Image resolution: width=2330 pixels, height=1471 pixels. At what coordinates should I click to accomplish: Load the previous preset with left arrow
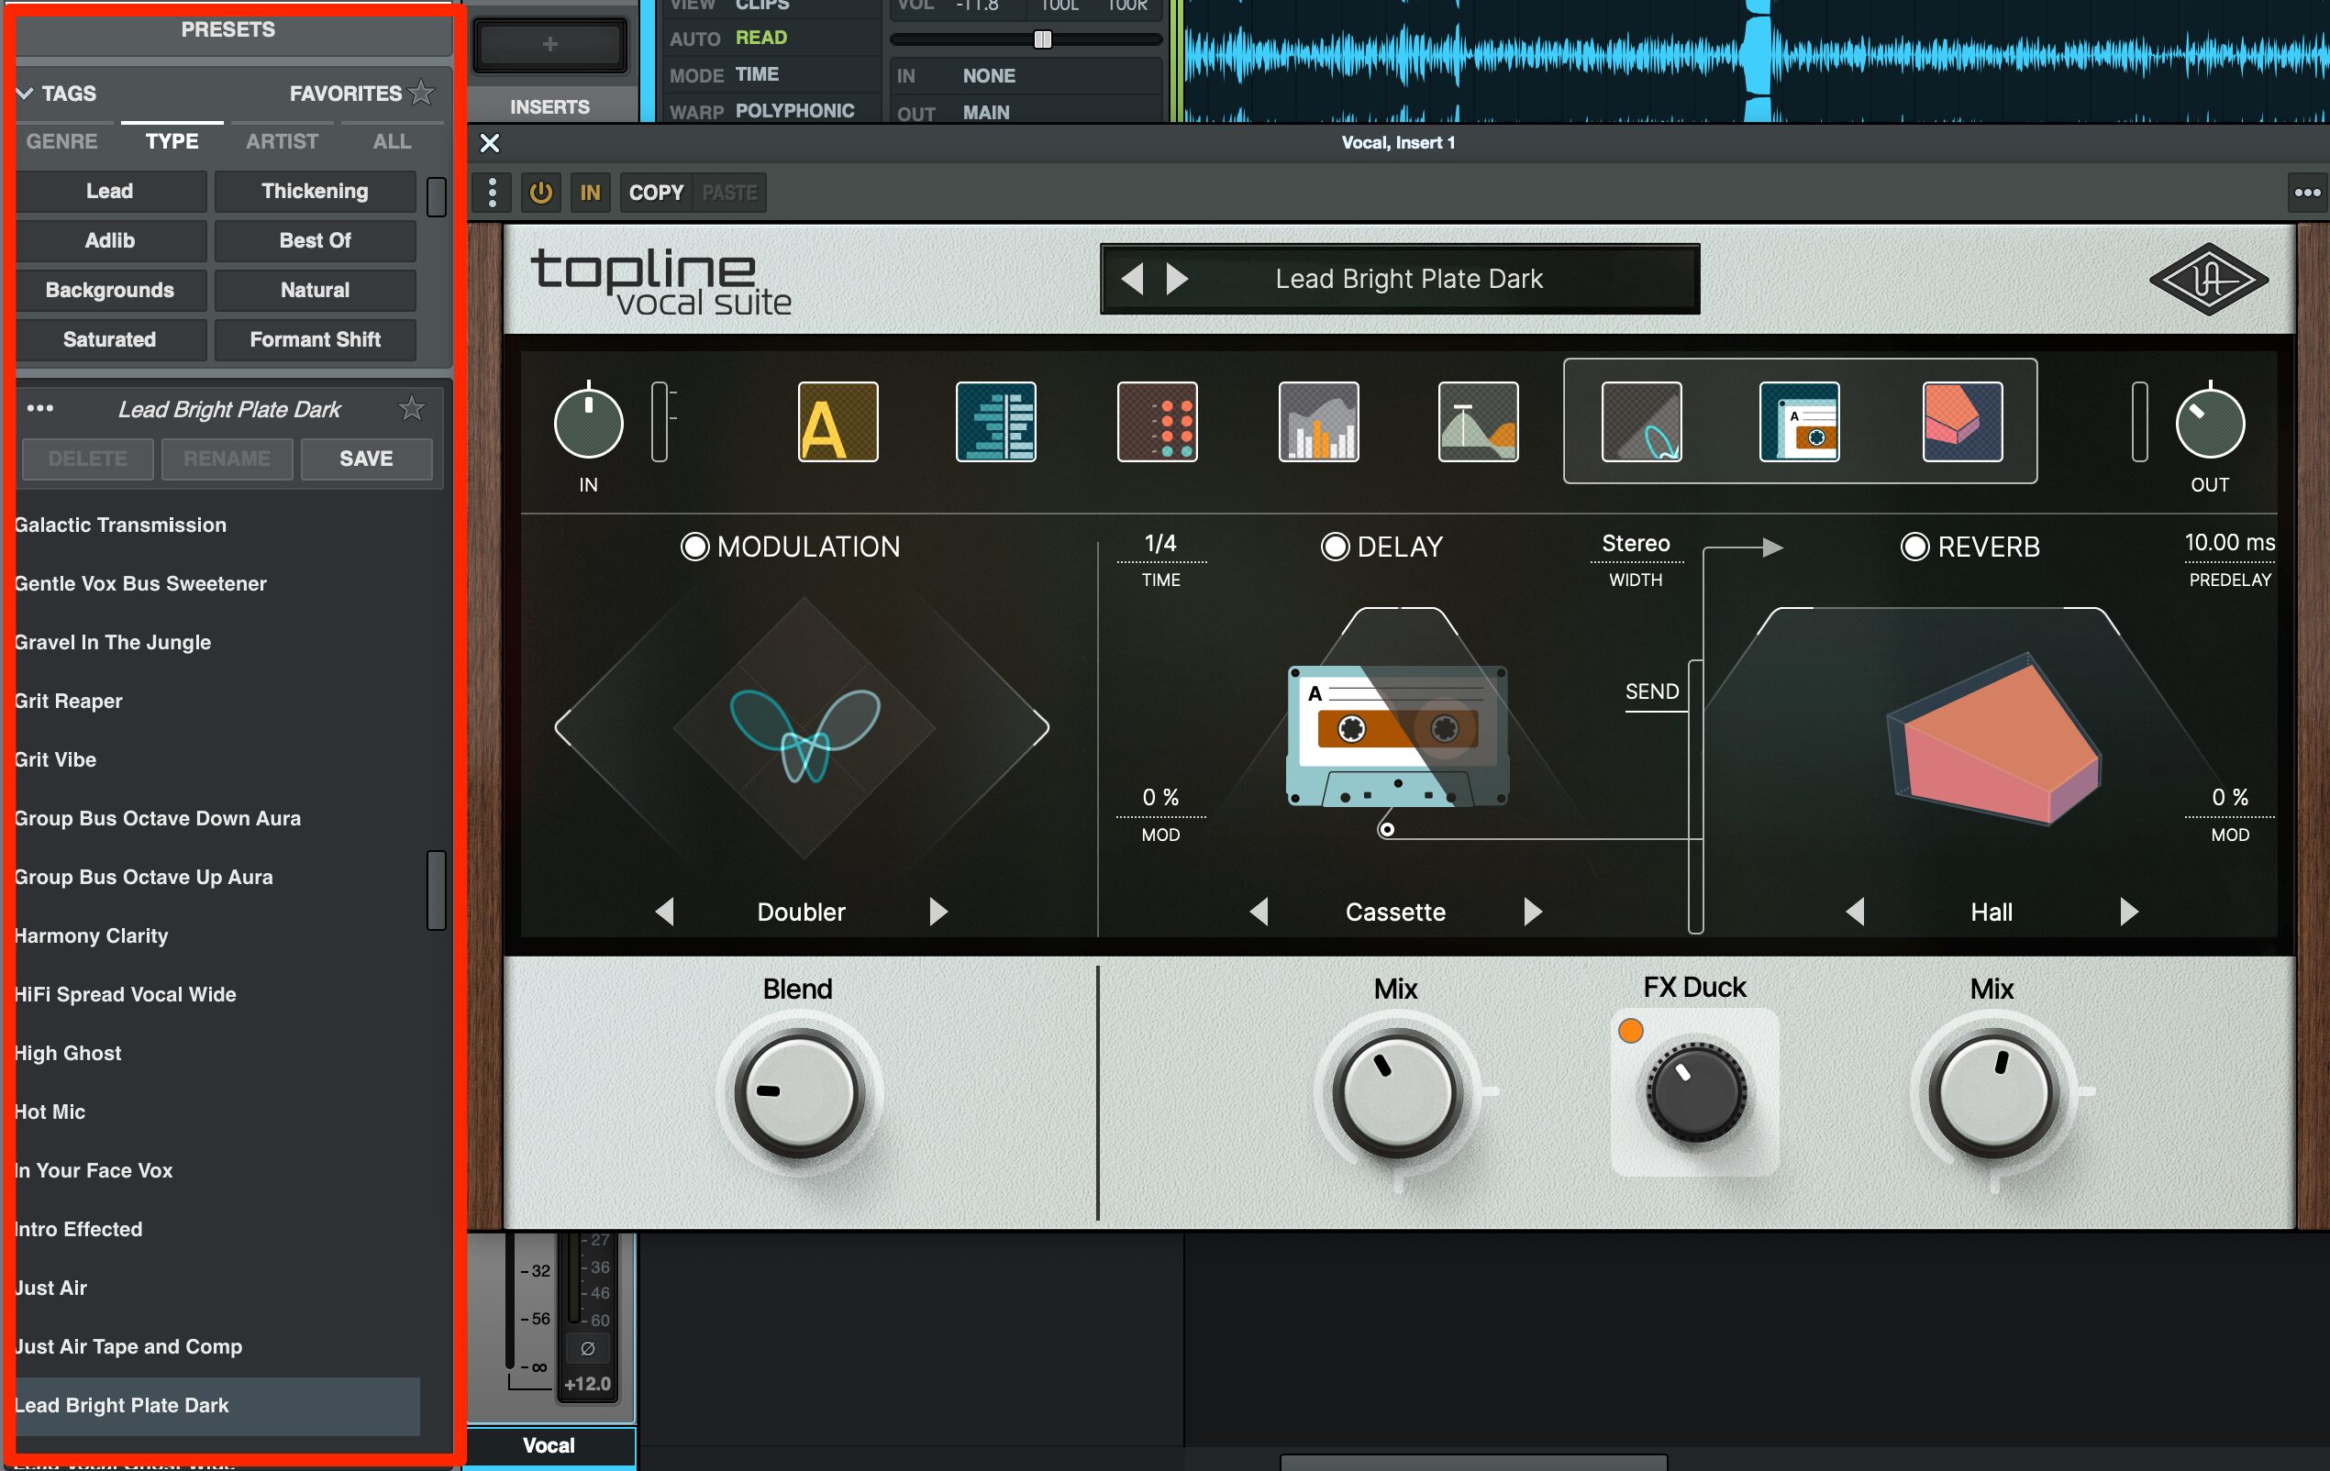click(x=1131, y=280)
